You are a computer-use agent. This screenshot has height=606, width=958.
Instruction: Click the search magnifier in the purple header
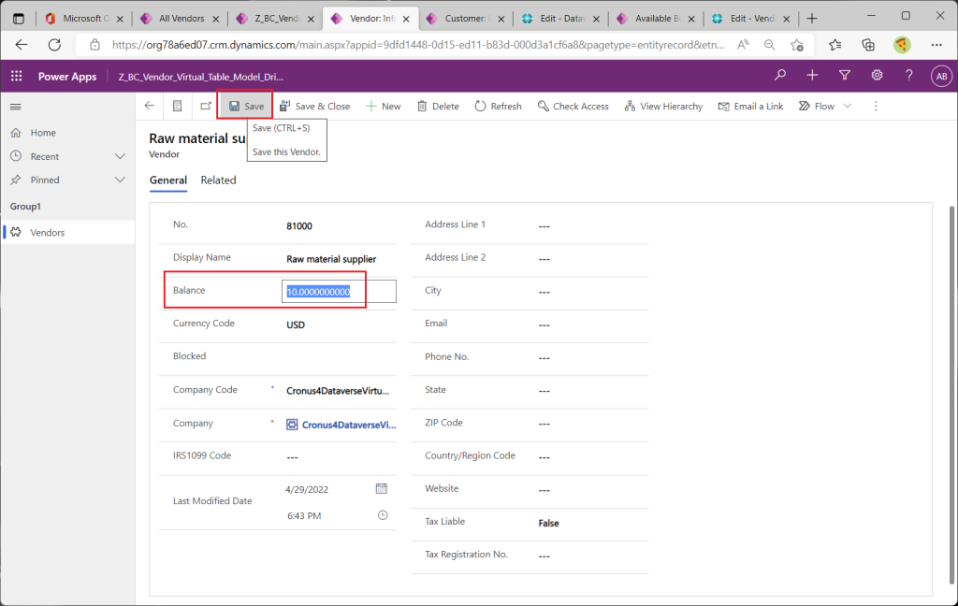pyautogui.click(x=780, y=75)
